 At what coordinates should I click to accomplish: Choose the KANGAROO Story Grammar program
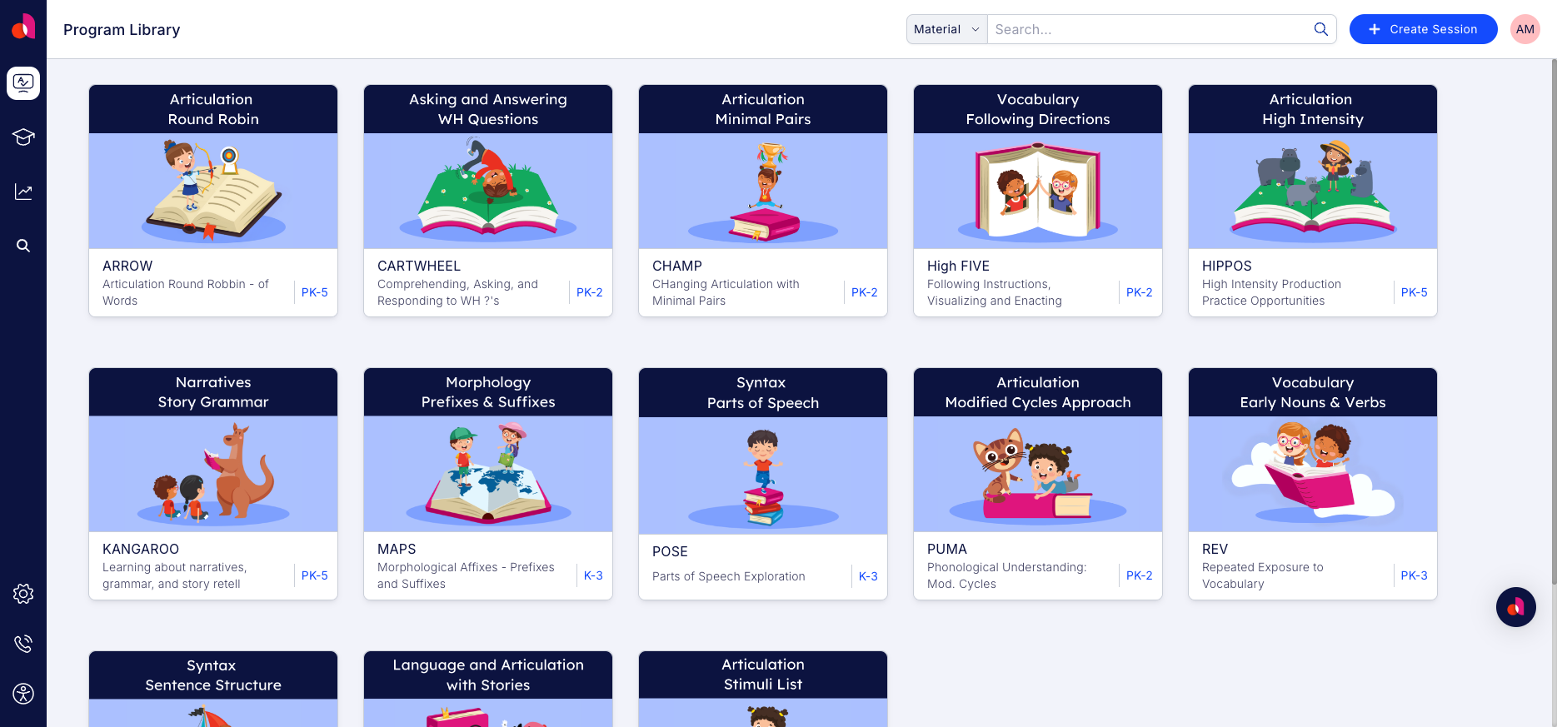(x=213, y=484)
